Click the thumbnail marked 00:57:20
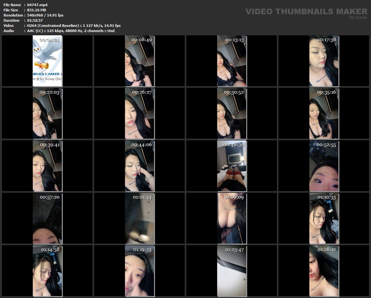 coord(47,218)
